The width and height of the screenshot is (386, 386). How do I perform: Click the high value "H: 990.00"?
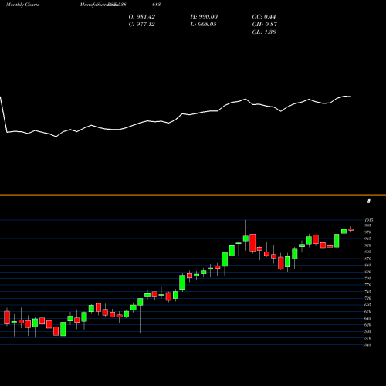pyautogui.click(x=204, y=17)
